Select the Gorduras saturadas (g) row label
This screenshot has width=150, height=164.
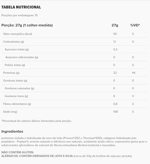coord(20,88)
